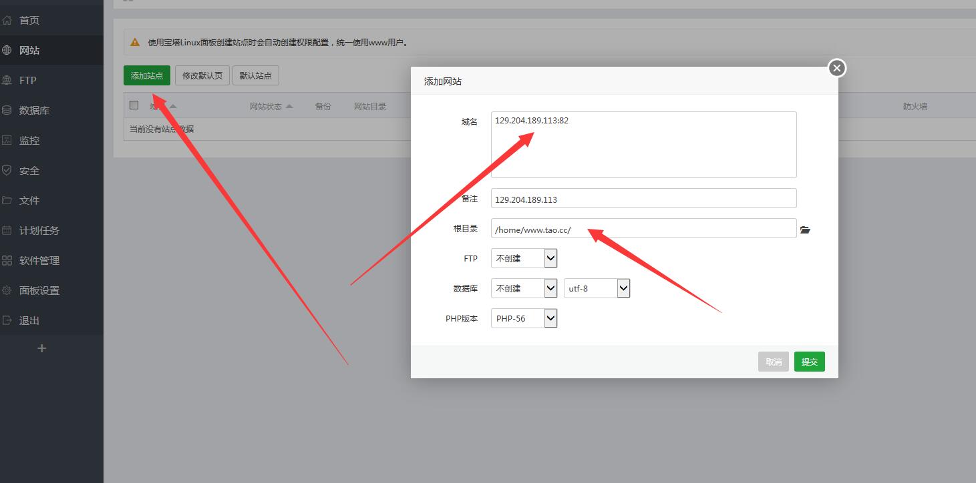
Task: Click the plus icon below sidebar menu
Action: point(41,348)
